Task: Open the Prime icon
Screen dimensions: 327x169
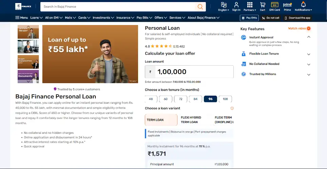Action: coord(287,5)
